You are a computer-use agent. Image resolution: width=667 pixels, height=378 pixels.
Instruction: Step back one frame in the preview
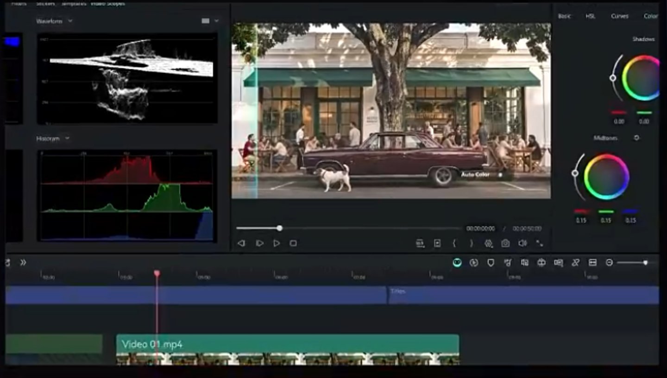pyautogui.click(x=241, y=243)
